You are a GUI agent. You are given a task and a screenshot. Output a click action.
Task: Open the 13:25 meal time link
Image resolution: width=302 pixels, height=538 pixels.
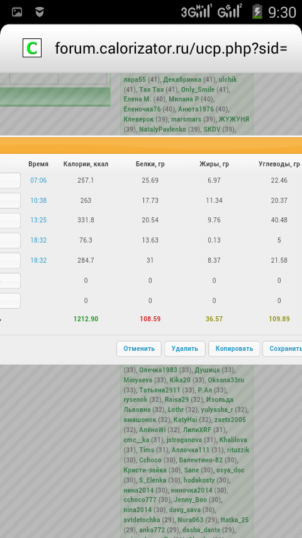[38, 220]
